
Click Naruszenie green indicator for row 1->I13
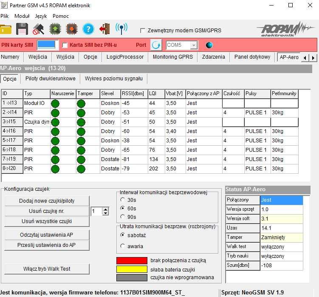[55, 104]
